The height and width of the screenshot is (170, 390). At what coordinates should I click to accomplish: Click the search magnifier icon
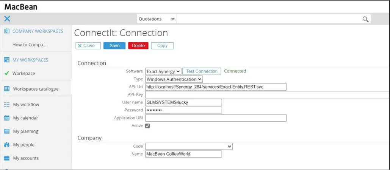365,19
